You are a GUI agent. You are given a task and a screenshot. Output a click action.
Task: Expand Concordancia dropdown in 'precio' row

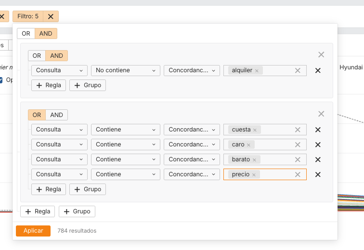pos(192,174)
